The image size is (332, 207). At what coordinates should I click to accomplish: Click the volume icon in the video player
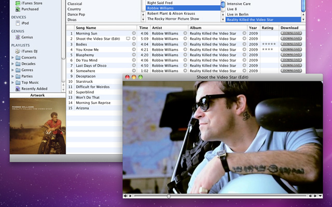point(125,196)
